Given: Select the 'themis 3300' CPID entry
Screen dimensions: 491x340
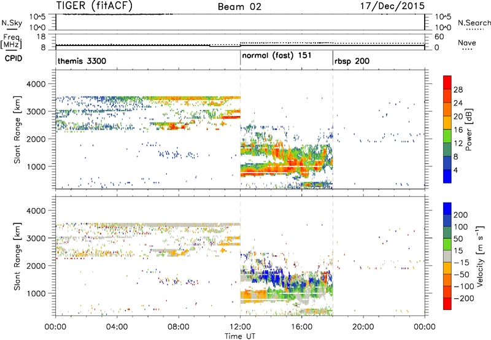Looking at the screenshot, I should pyautogui.click(x=82, y=61).
